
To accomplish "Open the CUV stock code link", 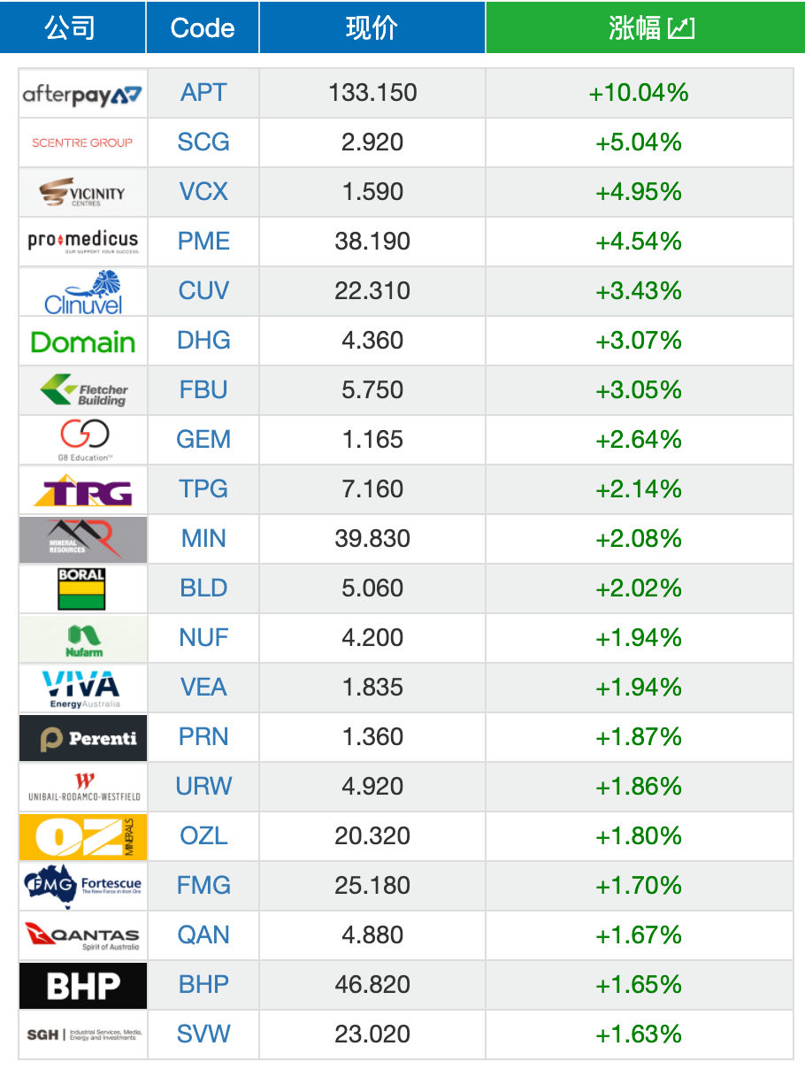I will (x=203, y=291).
